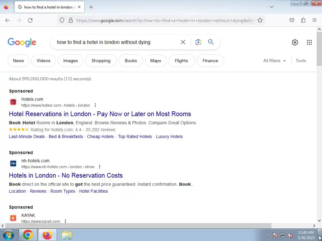
Task: Open tracking protection shield icon
Action: [x=62, y=20]
